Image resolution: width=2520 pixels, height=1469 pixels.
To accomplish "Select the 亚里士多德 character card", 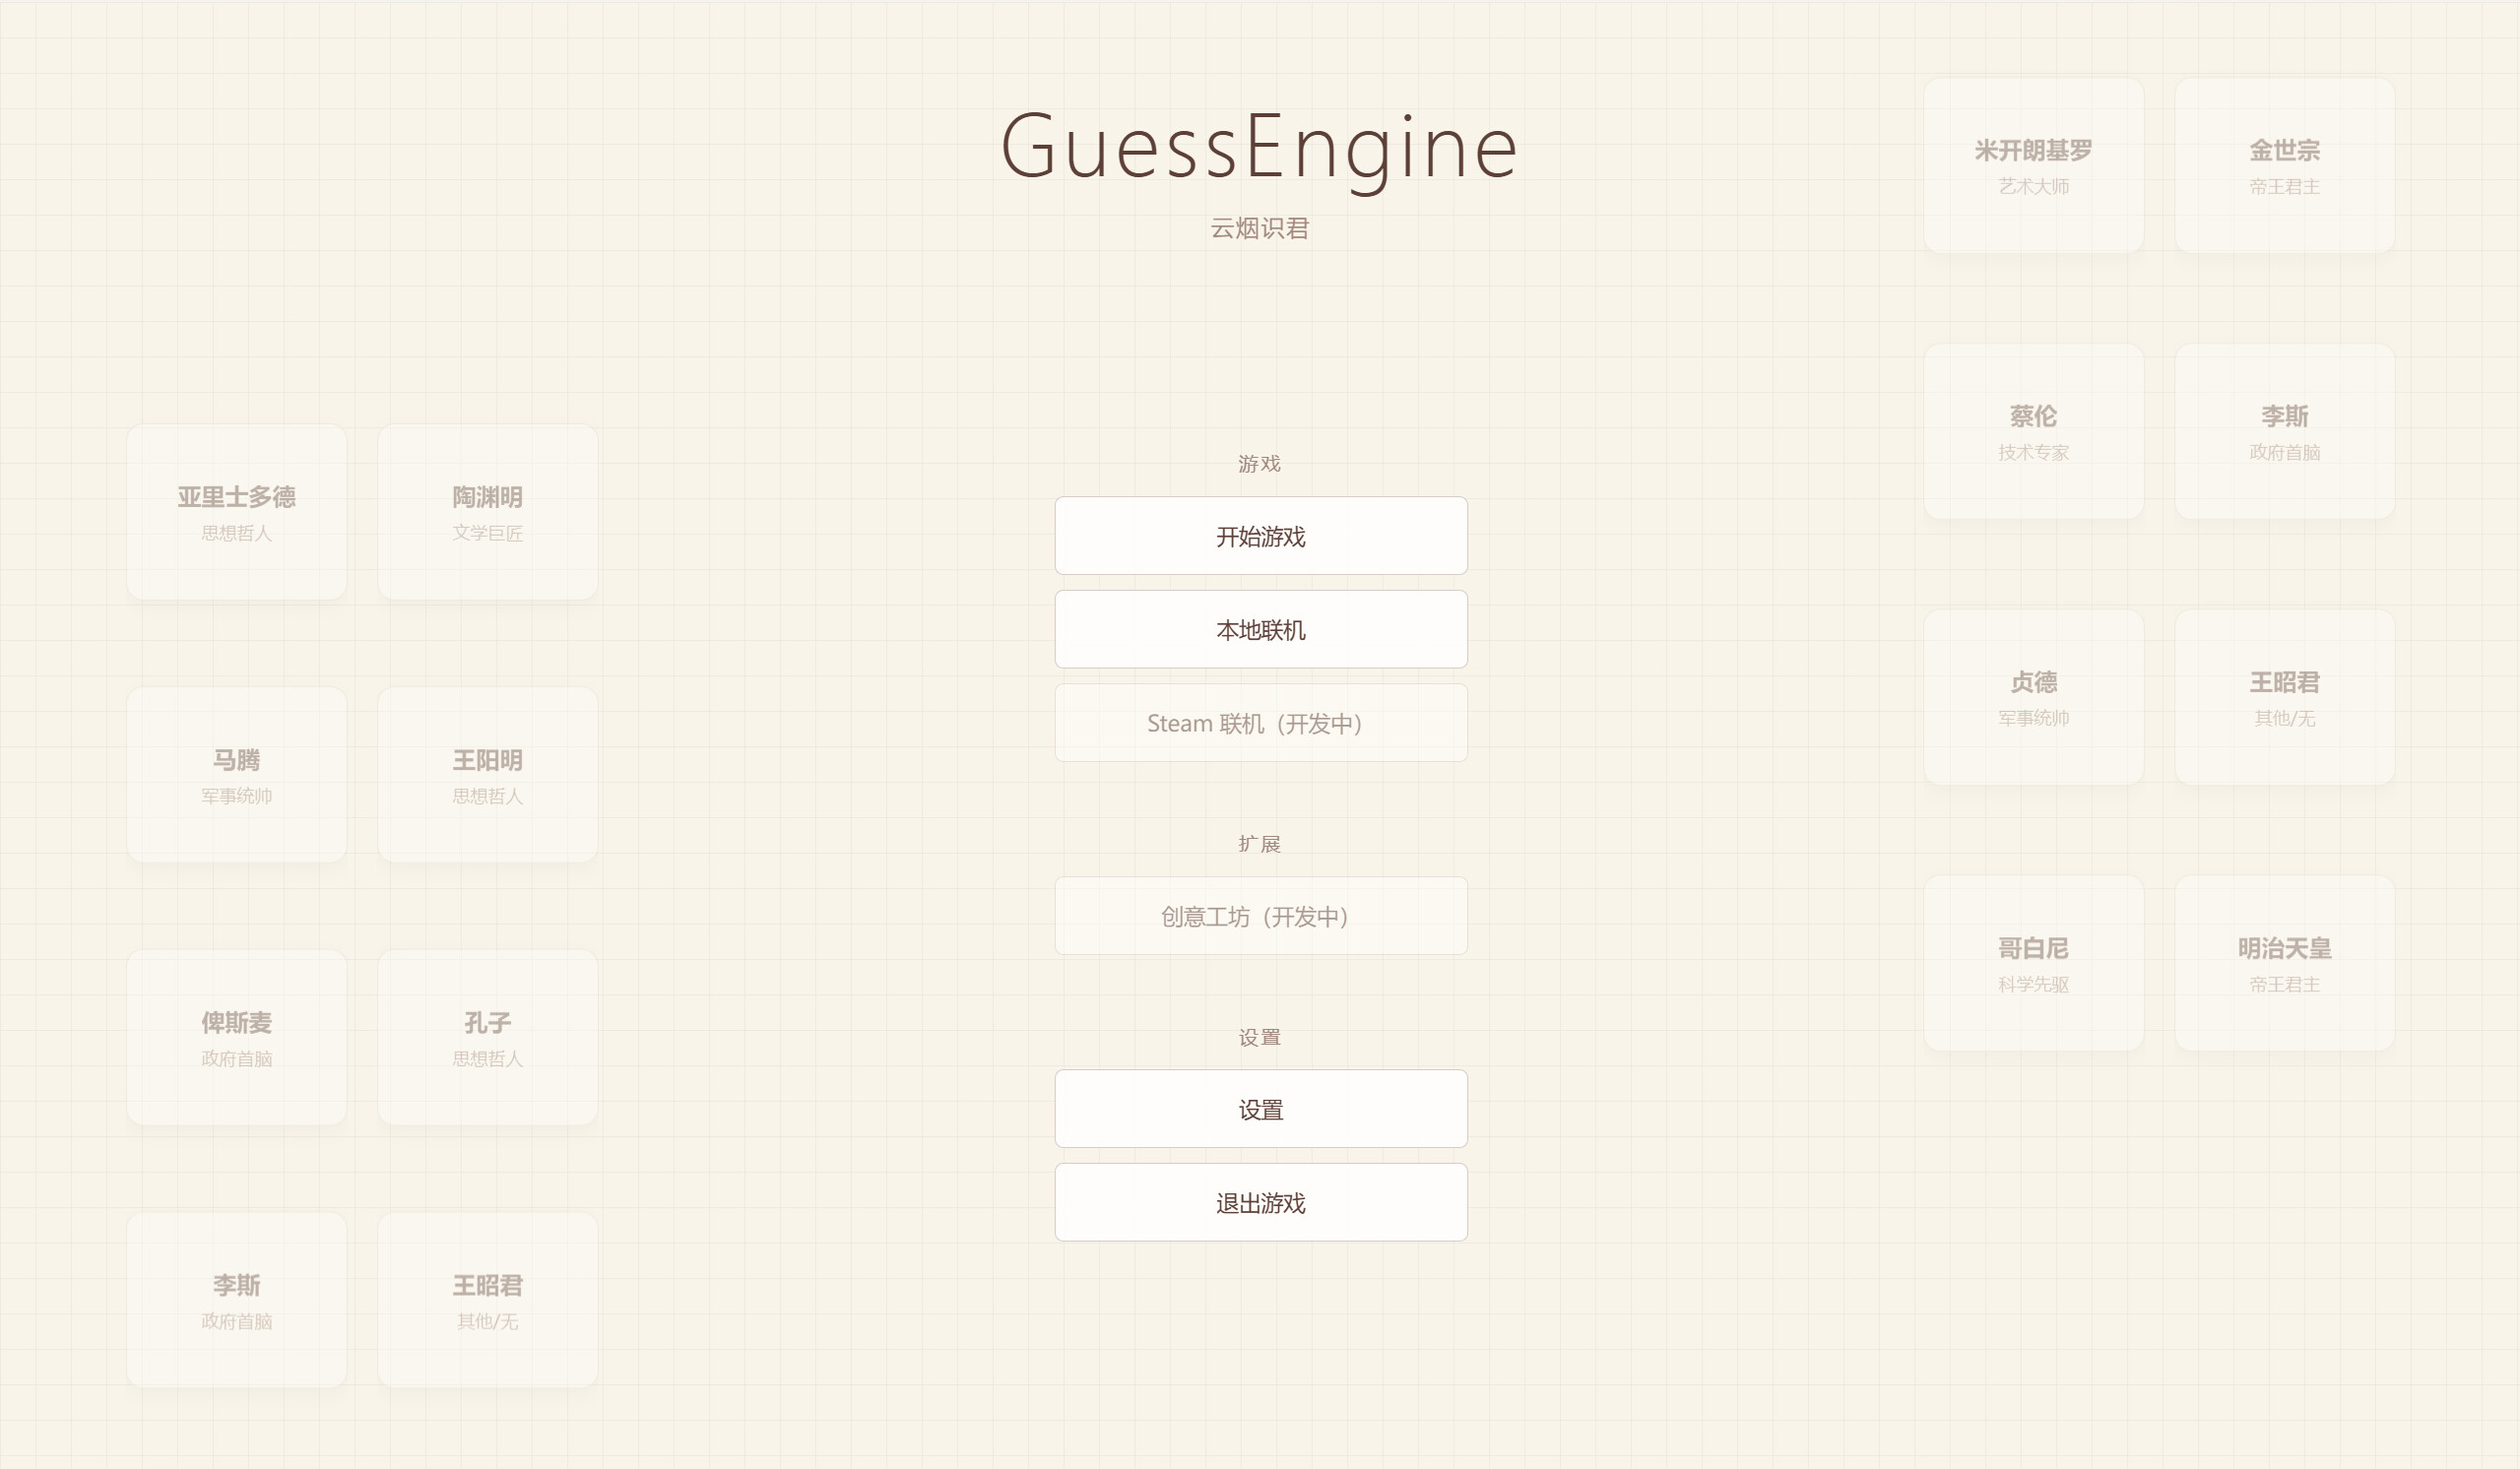I will [x=236, y=511].
